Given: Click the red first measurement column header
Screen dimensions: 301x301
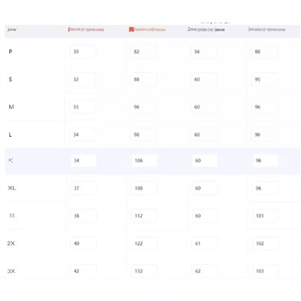Looking at the screenshot, I should pos(86,29).
